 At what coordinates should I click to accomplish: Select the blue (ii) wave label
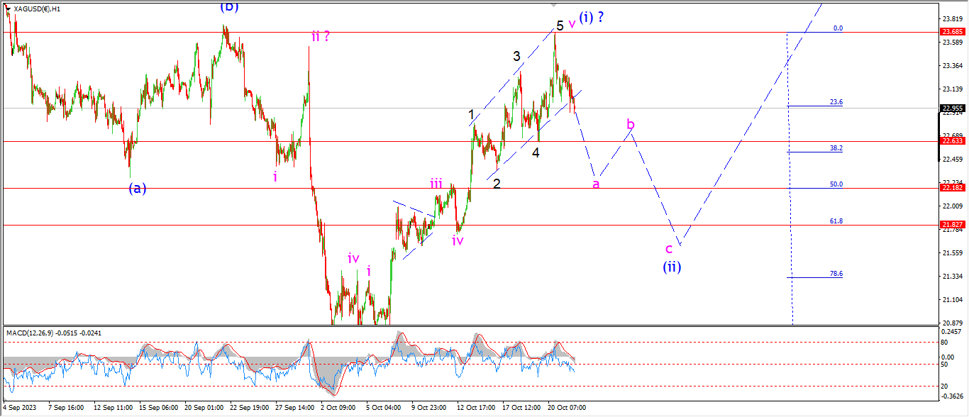pyautogui.click(x=672, y=267)
